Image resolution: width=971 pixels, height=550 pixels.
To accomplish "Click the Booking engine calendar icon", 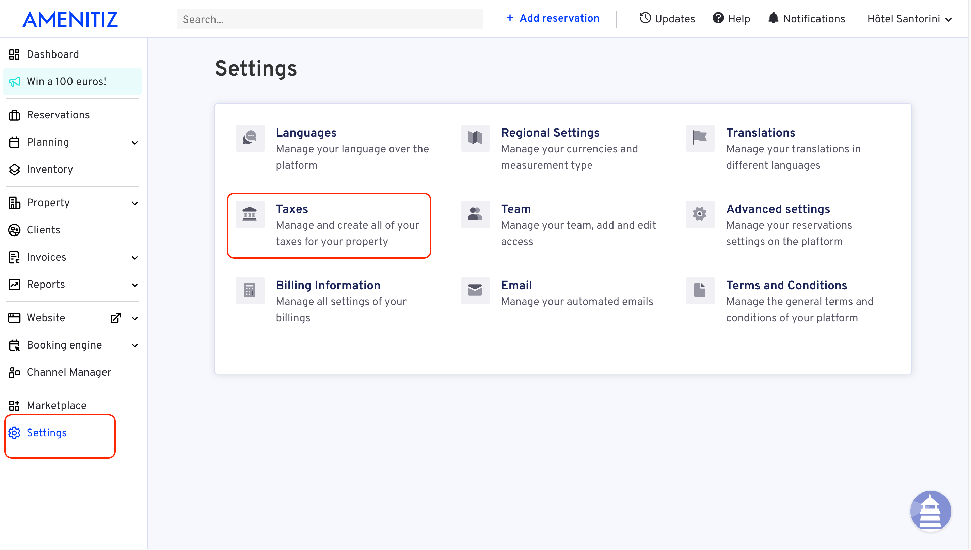I will pos(14,345).
